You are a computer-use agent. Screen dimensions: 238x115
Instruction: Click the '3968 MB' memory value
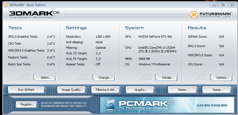pos(144,59)
